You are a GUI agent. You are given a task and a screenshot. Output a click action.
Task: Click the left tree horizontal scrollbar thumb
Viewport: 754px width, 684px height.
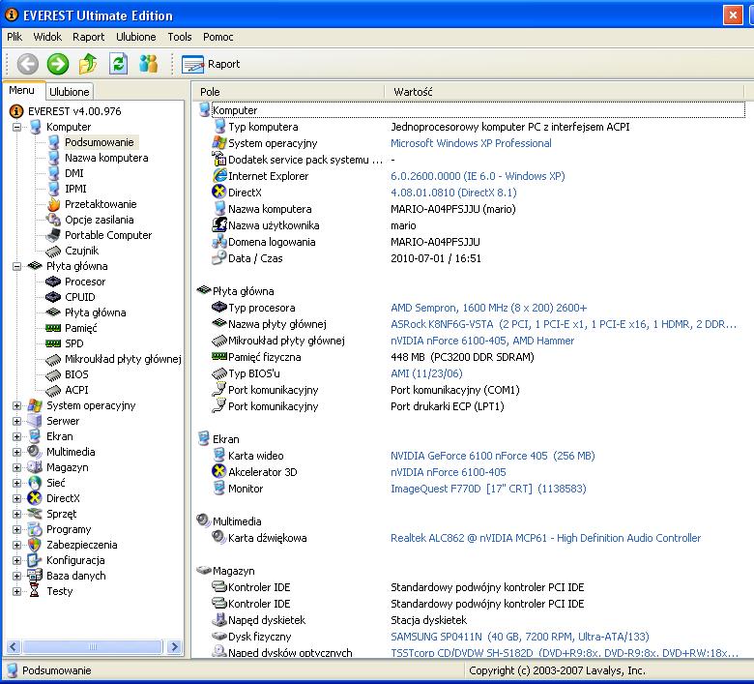[x=93, y=646]
